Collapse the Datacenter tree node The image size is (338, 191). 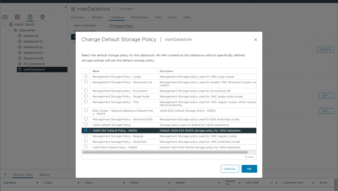coord(9,30)
